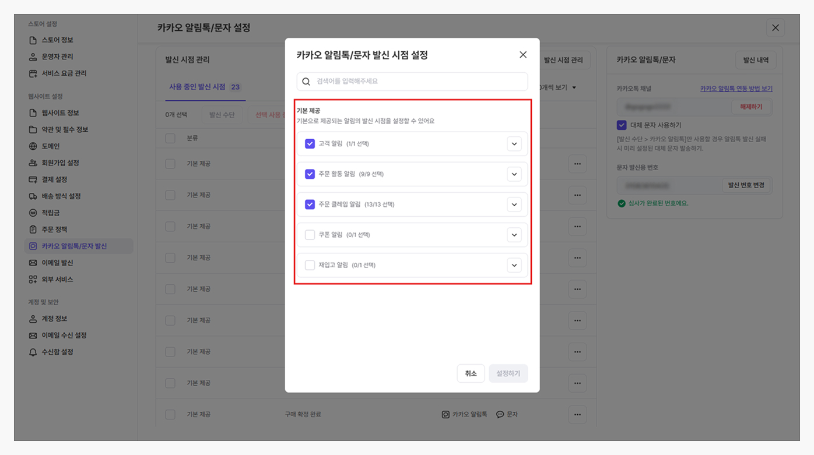Uncheck the 주문 활동 알림 checkbox
This screenshot has height=455, width=814.
tap(310, 174)
